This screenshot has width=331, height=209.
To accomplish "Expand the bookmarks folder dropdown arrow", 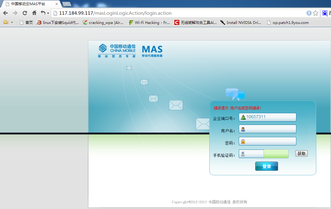I will point(12,22).
